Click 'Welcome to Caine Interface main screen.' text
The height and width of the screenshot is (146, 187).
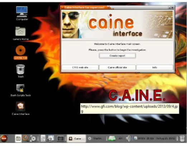[x=117, y=44]
